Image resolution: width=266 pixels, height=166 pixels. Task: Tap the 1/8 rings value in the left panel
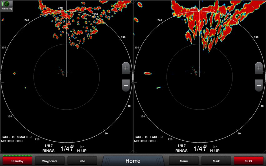pos(49,148)
